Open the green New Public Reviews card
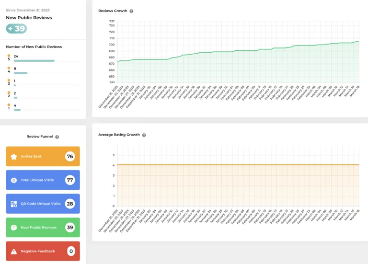368x264 pixels. pos(43,228)
